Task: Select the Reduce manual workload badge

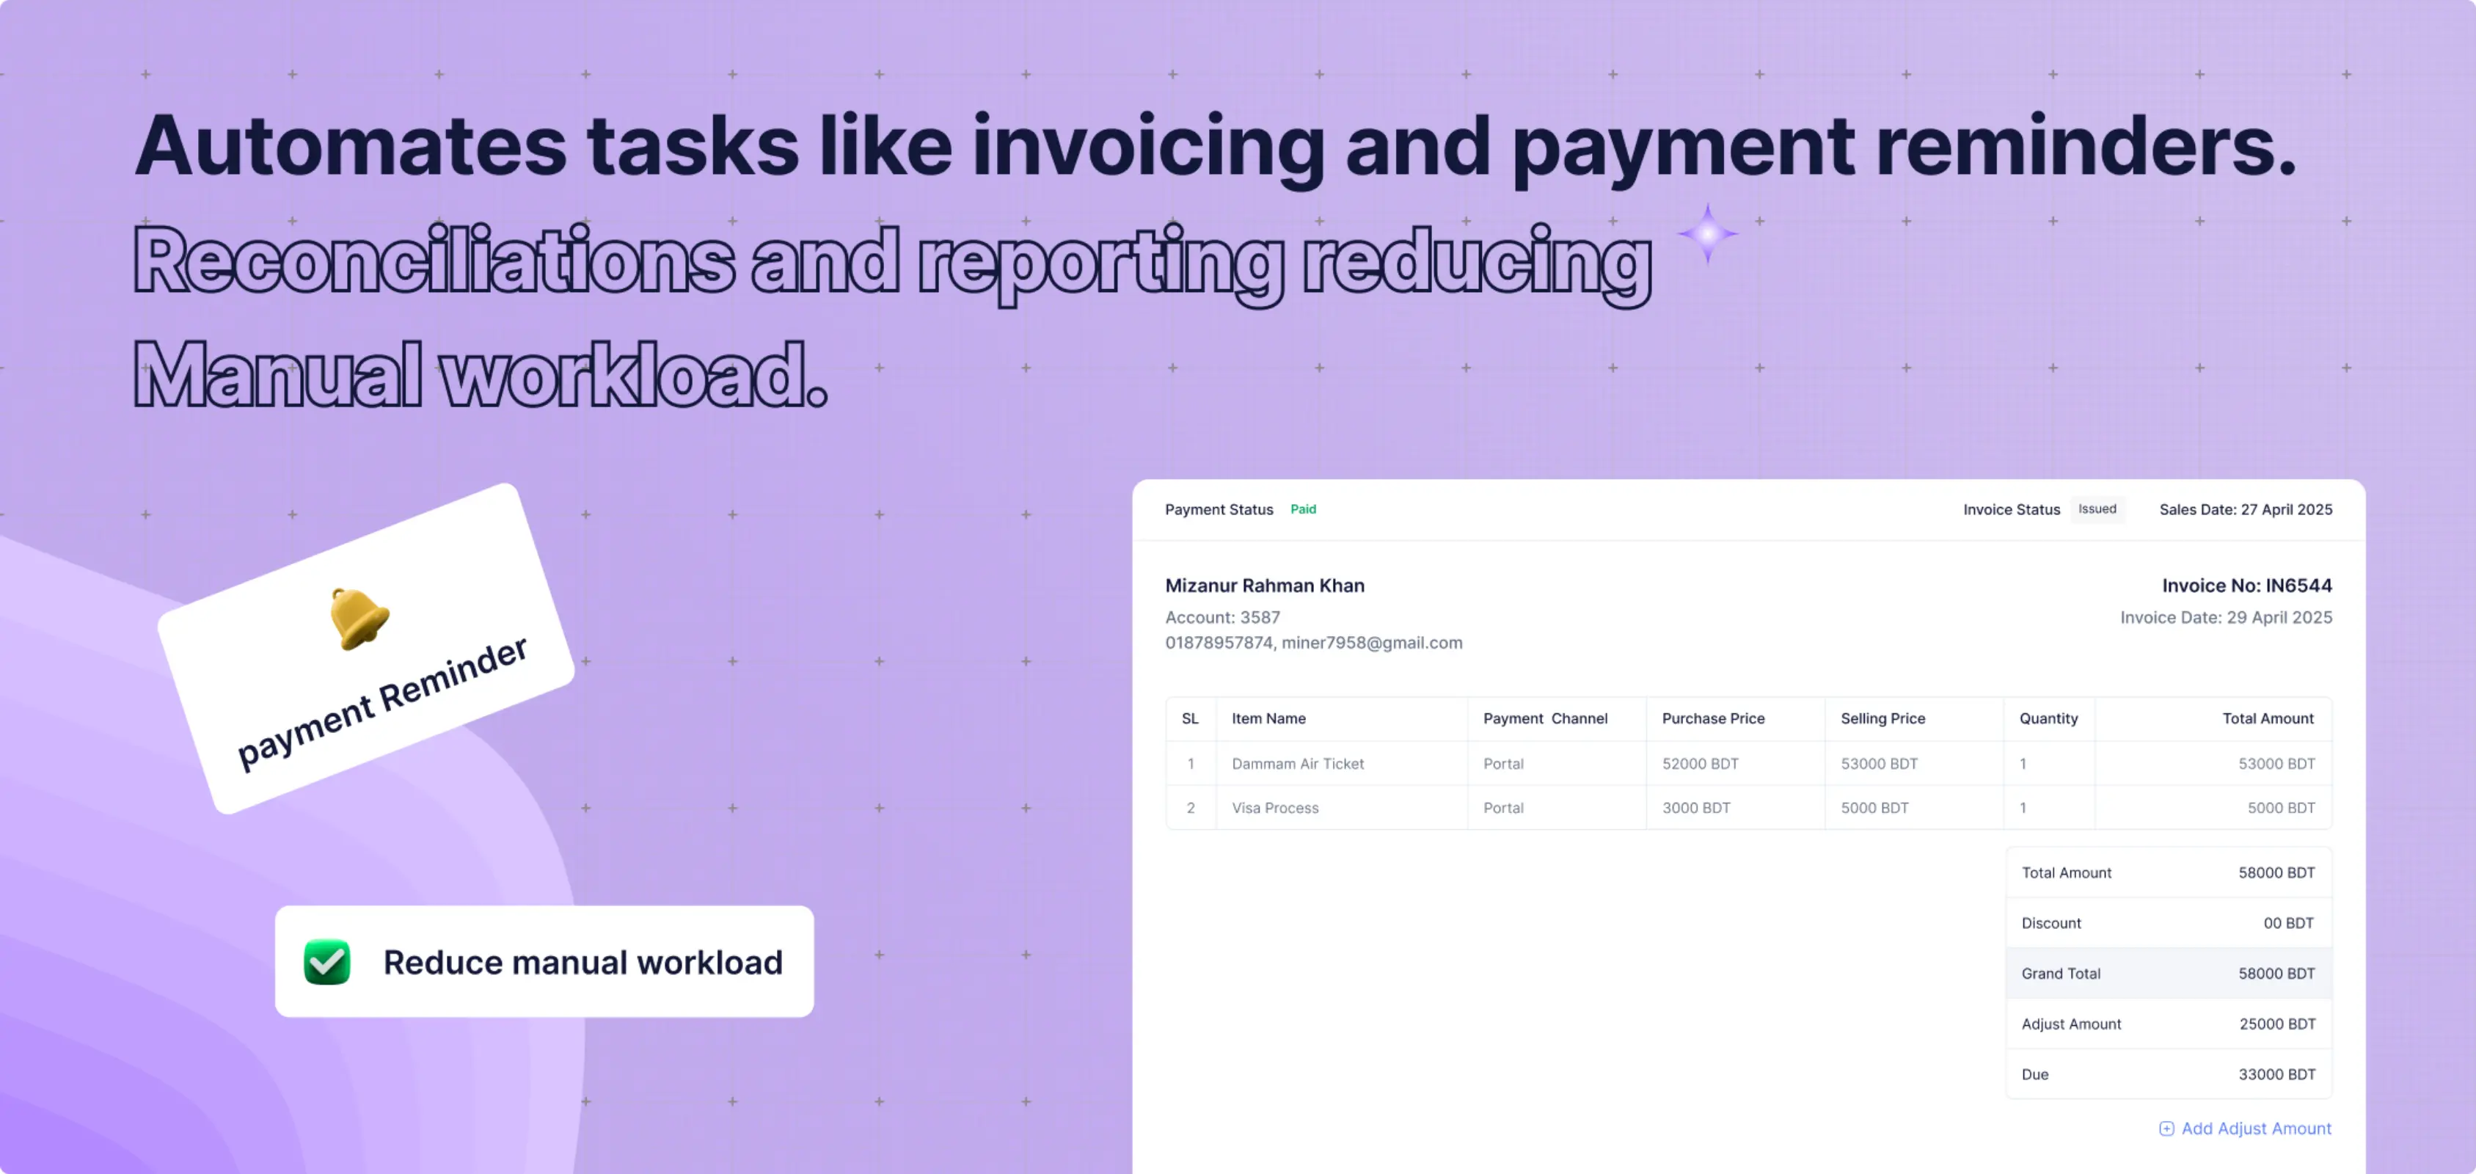Action: coord(544,961)
